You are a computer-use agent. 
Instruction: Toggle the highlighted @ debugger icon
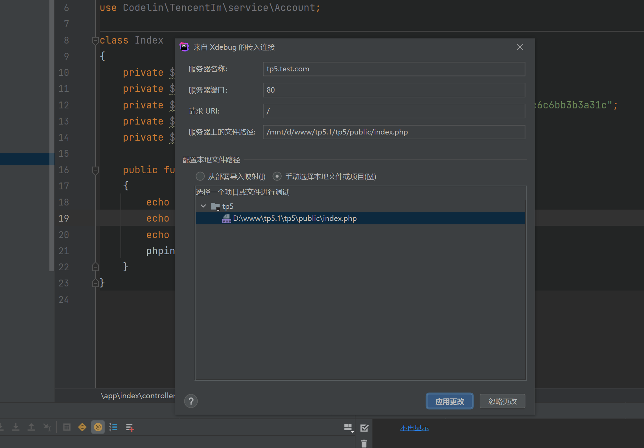(98, 427)
